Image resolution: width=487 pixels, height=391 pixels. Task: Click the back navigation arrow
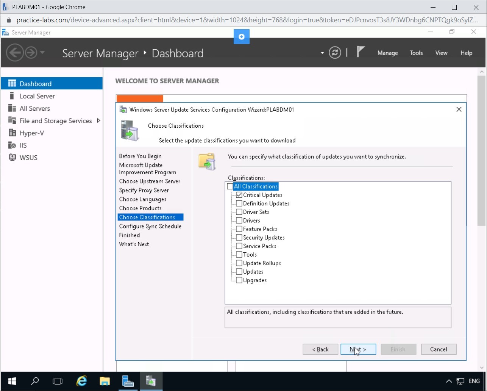[15, 53]
